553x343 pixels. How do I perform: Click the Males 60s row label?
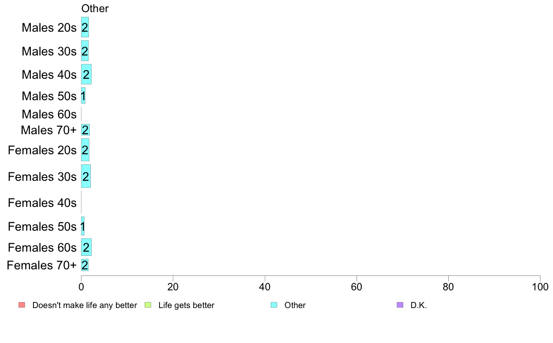[x=49, y=114]
